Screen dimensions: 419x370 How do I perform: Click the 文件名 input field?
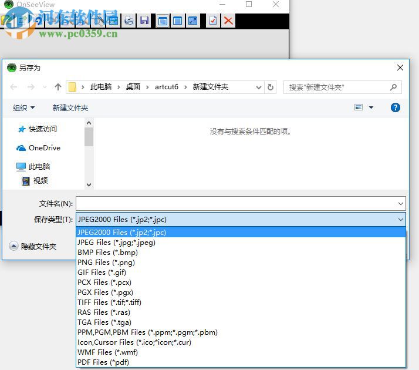241,203
